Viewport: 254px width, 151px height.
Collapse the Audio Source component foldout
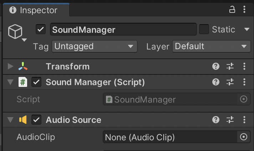click(x=10, y=120)
